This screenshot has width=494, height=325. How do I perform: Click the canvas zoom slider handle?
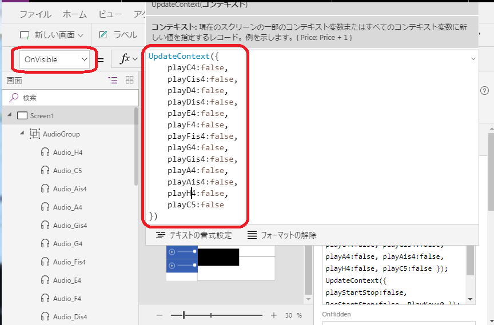(184, 315)
